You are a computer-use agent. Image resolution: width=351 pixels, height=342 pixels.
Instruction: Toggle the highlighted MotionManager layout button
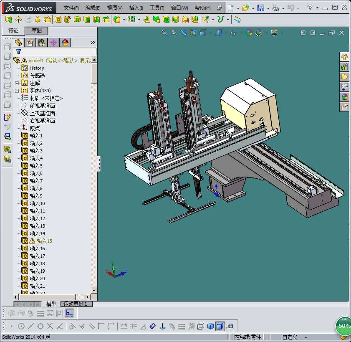tap(69, 313)
